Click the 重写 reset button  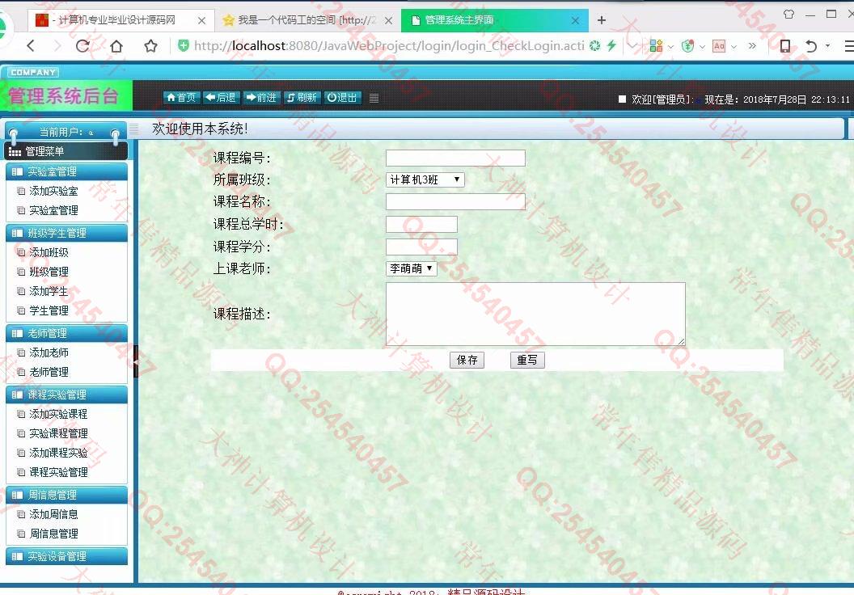coord(527,360)
